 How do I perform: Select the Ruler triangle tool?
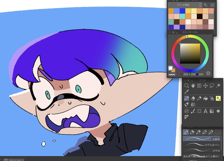click(186, 117)
